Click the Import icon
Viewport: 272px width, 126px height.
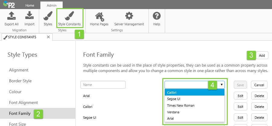tap(29, 16)
